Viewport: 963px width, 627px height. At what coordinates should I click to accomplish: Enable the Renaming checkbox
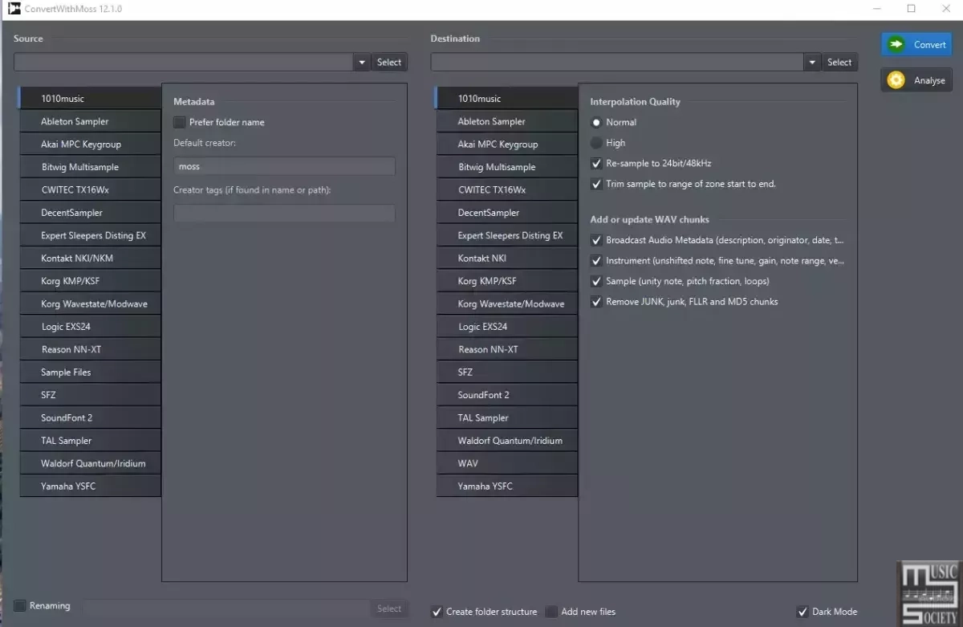[x=20, y=605]
